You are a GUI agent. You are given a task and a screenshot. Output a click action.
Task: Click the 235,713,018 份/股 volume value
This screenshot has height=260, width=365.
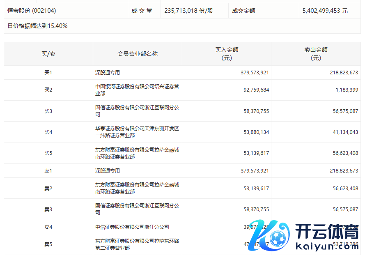(x=189, y=11)
